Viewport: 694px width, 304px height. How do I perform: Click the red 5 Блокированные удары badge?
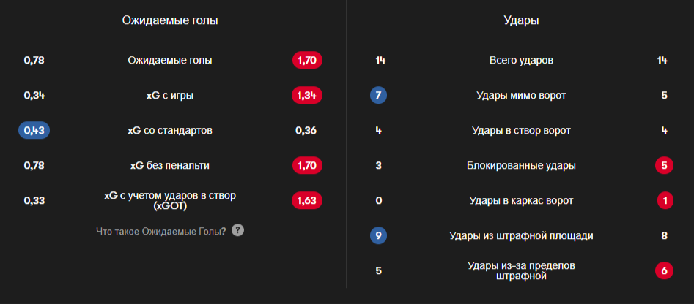click(665, 165)
